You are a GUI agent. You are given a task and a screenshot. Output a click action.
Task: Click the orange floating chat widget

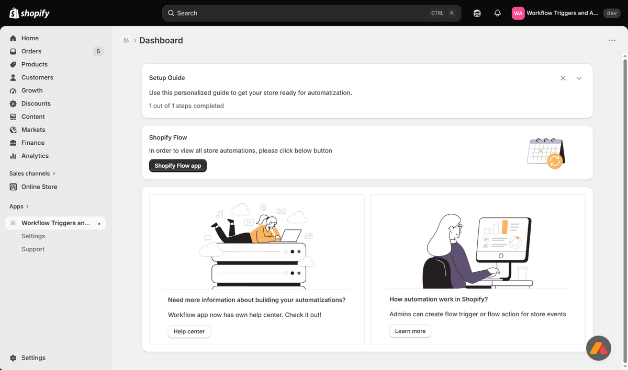598,348
